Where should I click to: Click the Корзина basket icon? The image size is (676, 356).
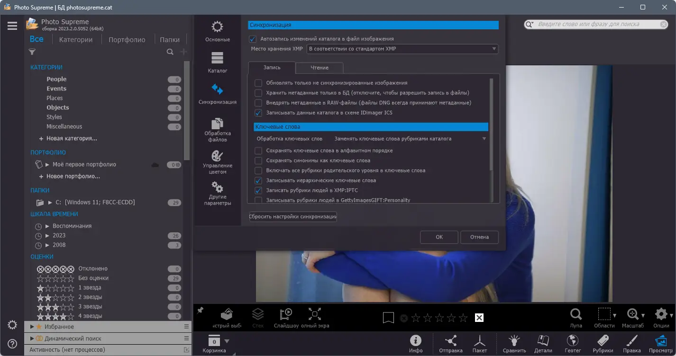pos(214,341)
